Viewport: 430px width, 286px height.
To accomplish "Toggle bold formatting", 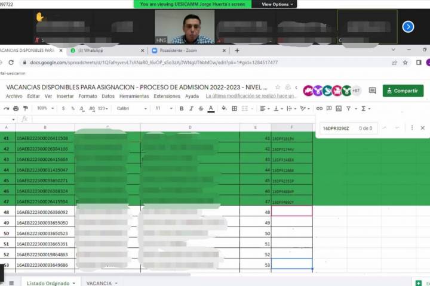I will pyautogui.click(x=182, y=108).
